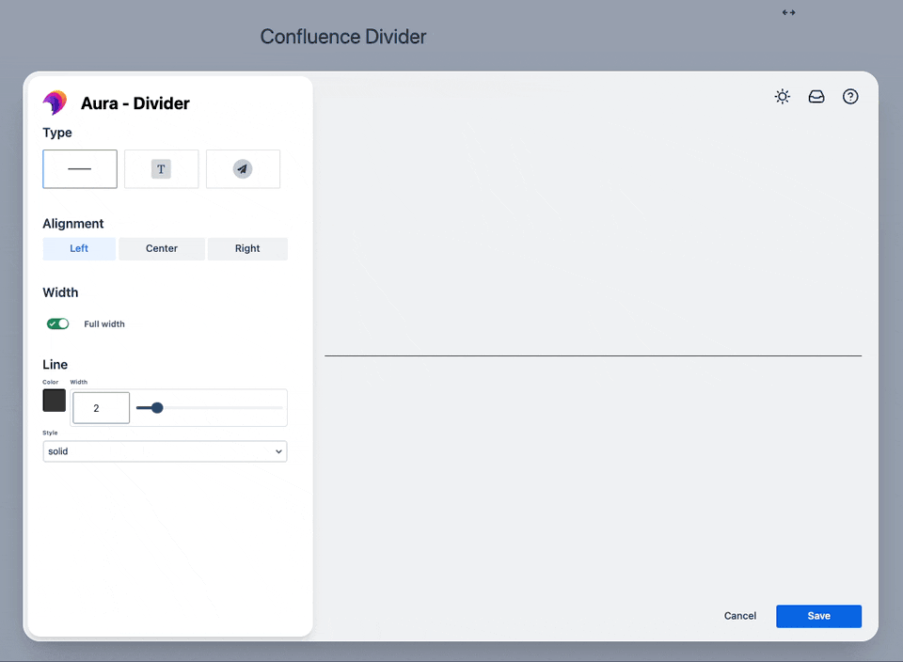Click the line width slider handle

[x=157, y=407]
